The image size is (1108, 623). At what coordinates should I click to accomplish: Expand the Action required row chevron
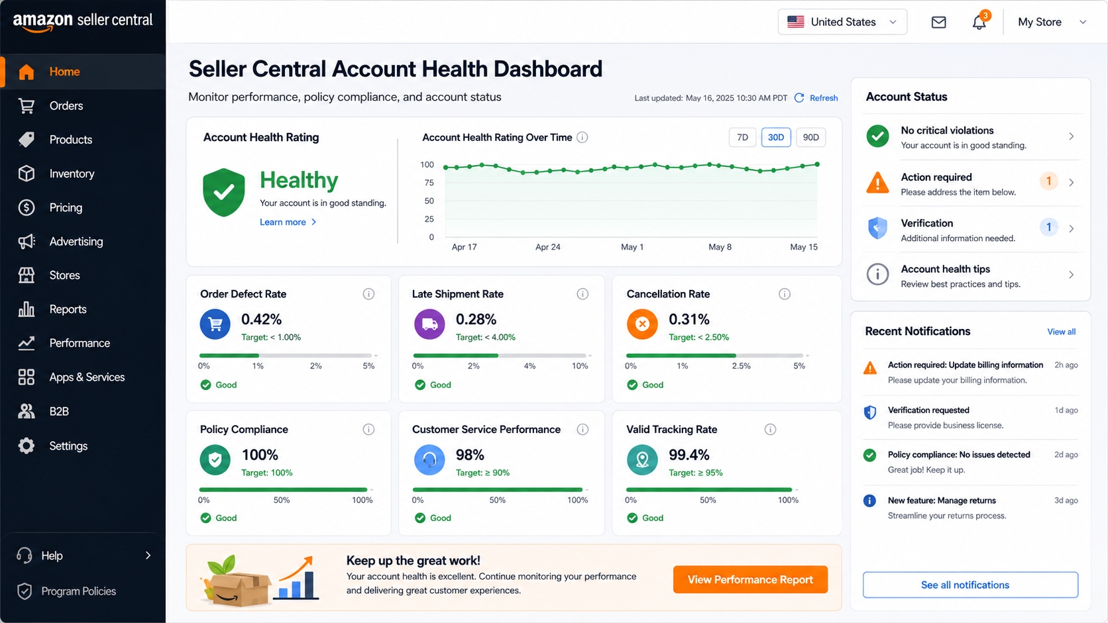1072,182
